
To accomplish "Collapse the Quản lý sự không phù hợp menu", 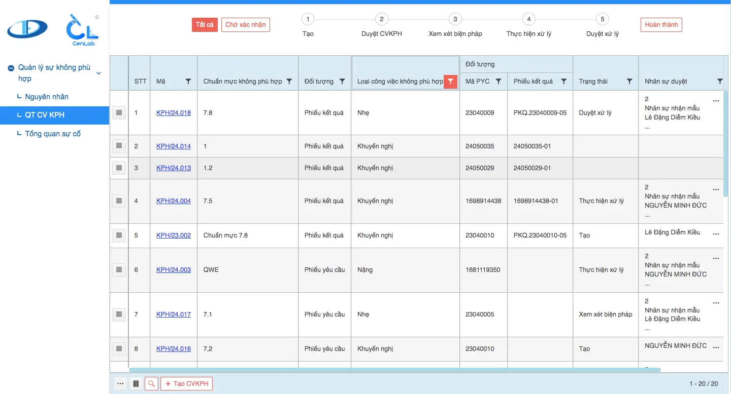I will coord(98,73).
